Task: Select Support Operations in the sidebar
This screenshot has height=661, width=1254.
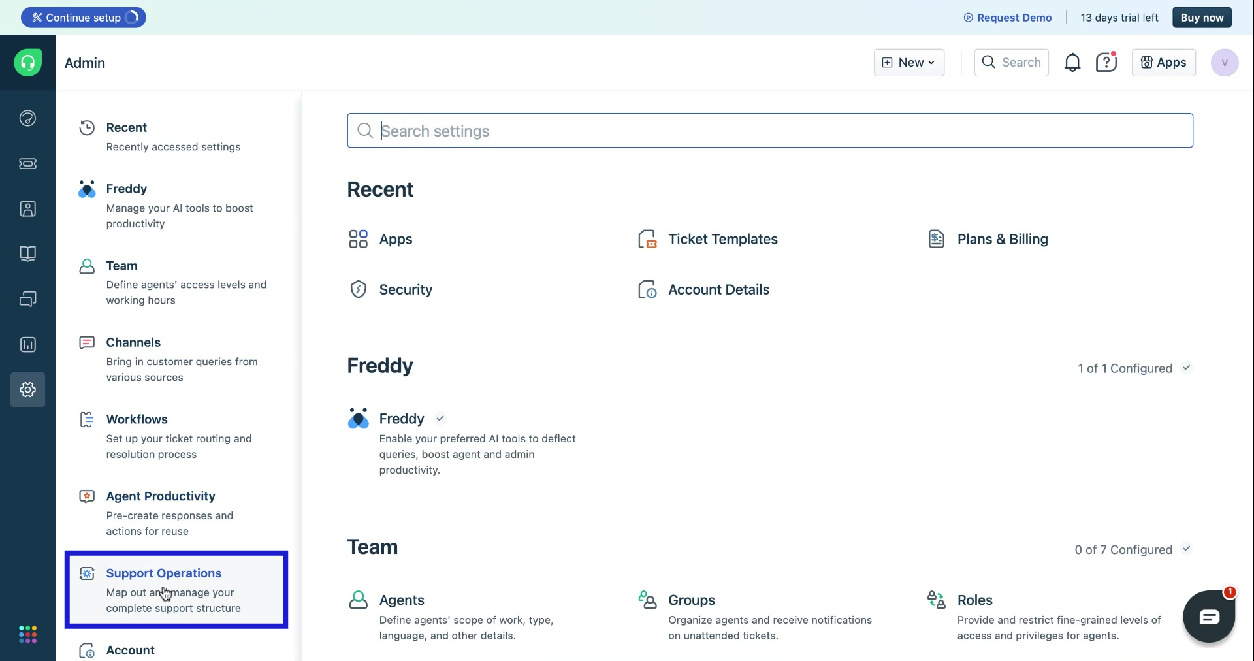Action: click(x=176, y=590)
